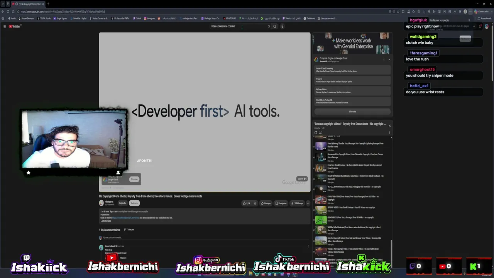
Task: Collapse the Compute Engine ad panel
Action: coord(389,59)
